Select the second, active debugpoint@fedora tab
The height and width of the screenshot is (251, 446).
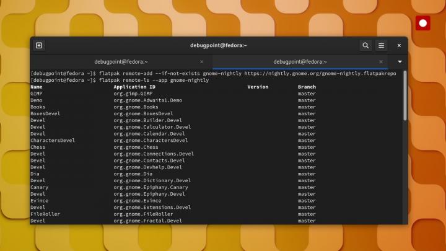coord(300,62)
